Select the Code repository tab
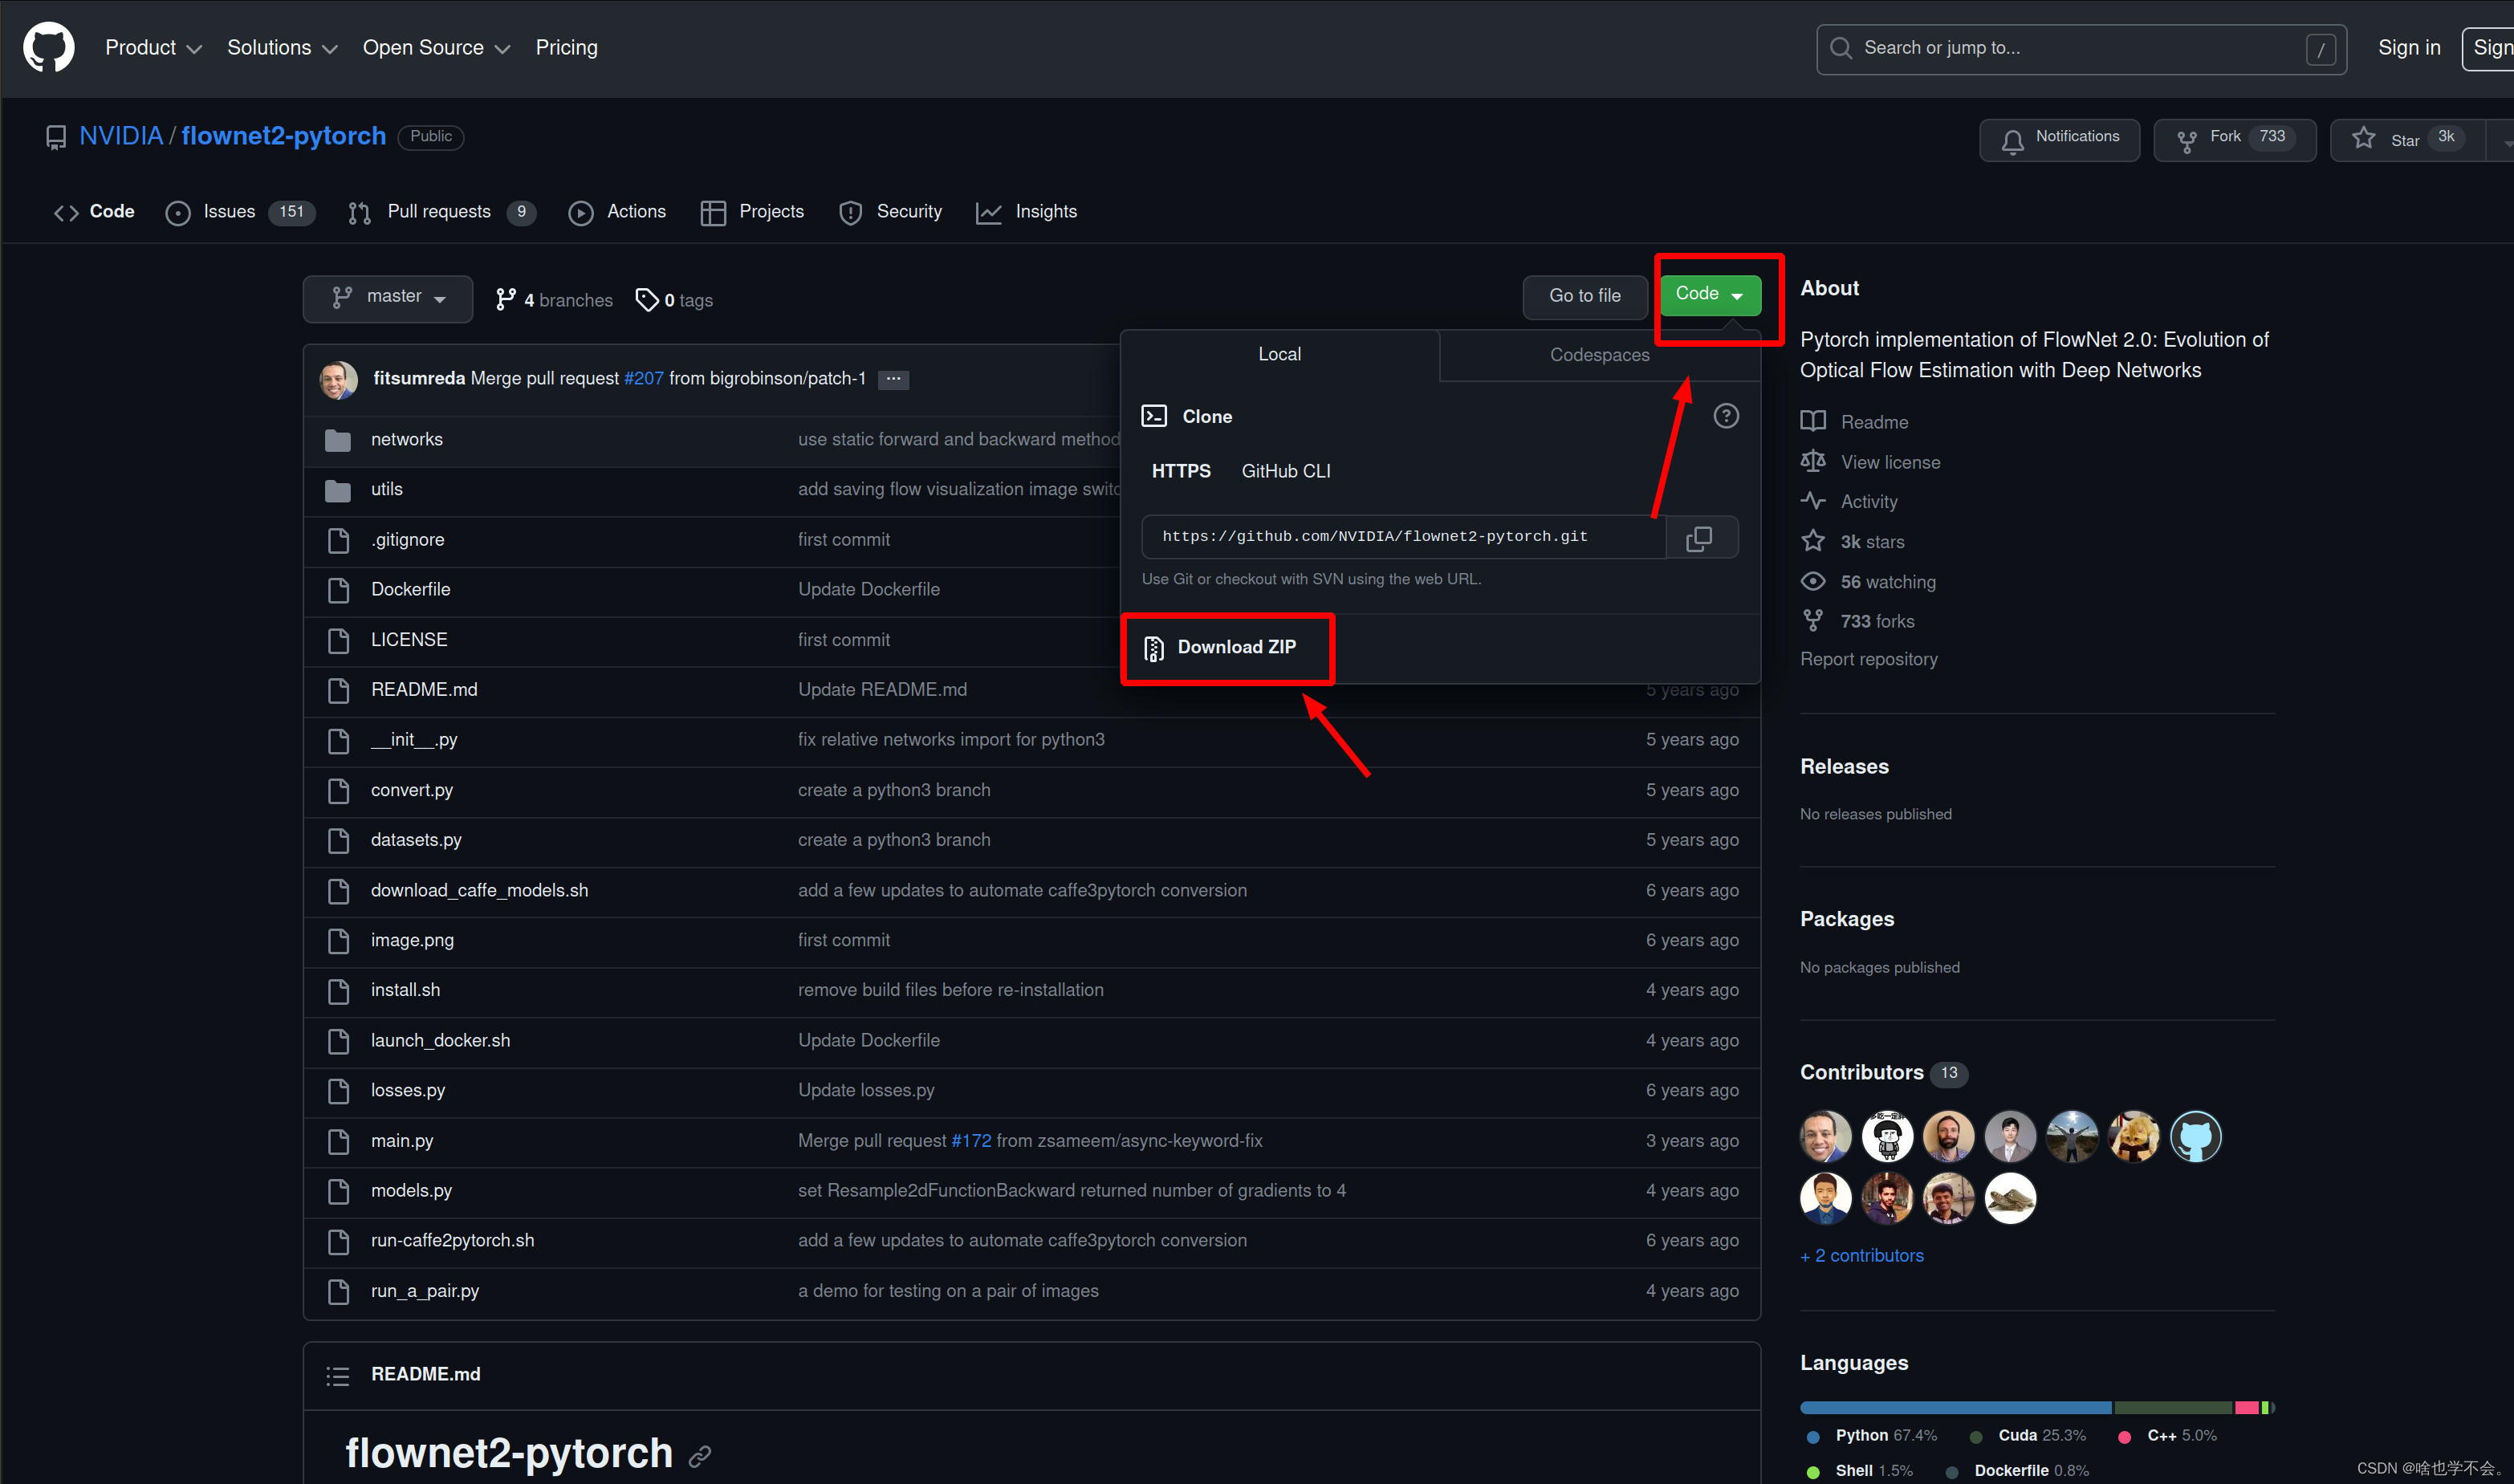This screenshot has width=2514, height=1484. [x=94, y=212]
